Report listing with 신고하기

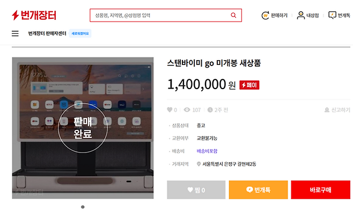337,110
